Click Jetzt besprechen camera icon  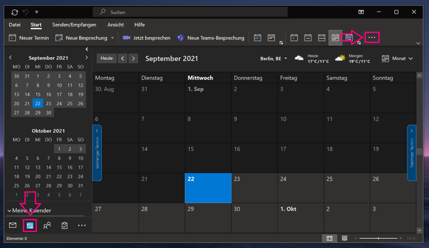click(x=126, y=38)
